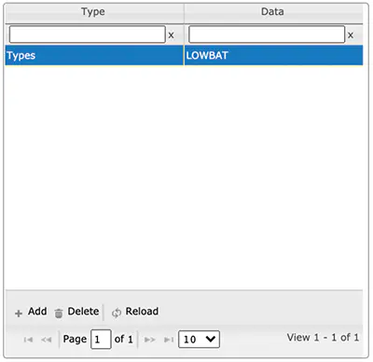Image resolution: width=373 pixels, height=362 pixels.
Task: Focus the Data column filter input
Action: pyautogui.click(x=267, y=35)
